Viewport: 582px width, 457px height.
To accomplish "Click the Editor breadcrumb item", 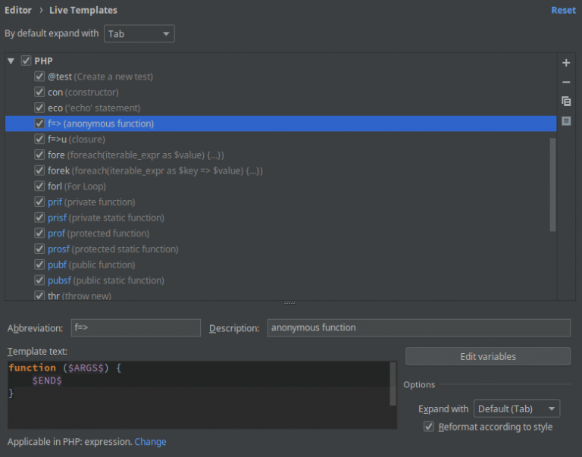I will [18, 11].
